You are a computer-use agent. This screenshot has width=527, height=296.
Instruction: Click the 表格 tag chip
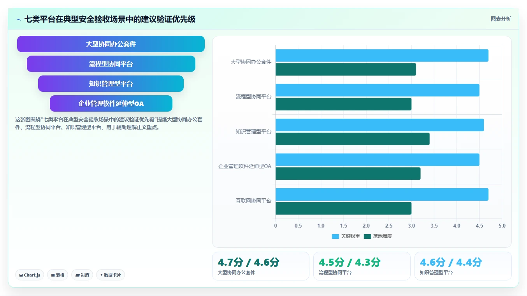point(58,275)
